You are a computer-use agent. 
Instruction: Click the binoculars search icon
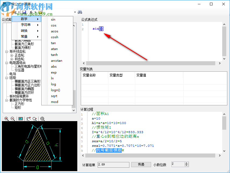point(80,12)
